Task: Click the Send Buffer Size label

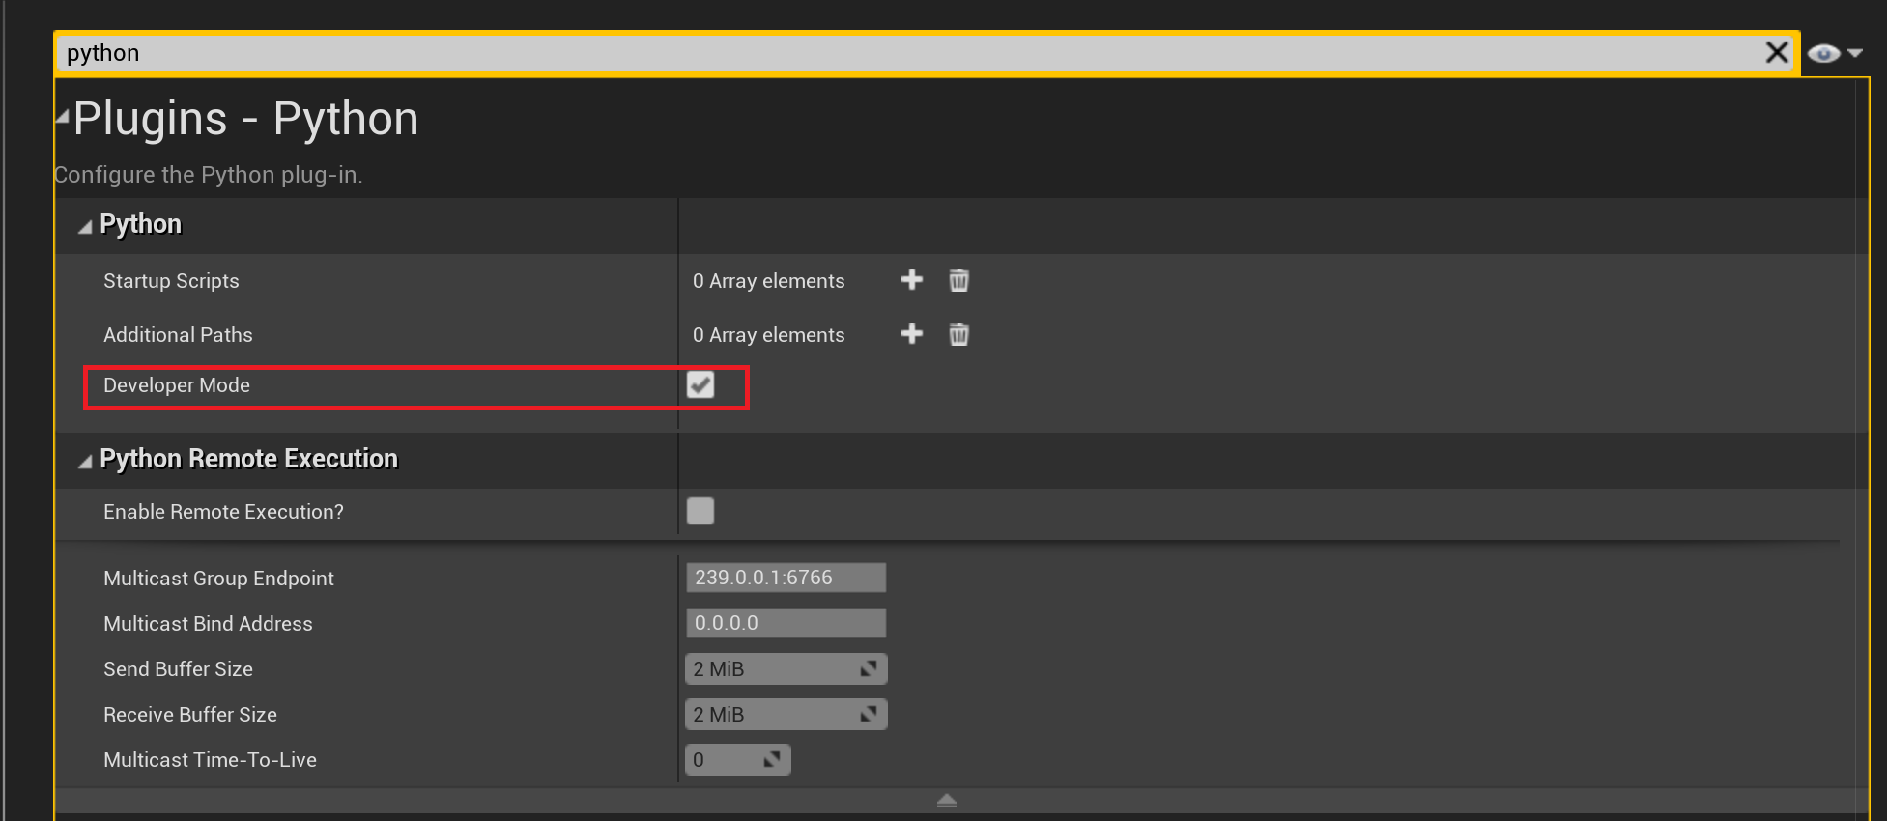Action: (178, 669)
